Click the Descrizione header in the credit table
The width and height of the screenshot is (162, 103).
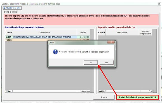122,32
